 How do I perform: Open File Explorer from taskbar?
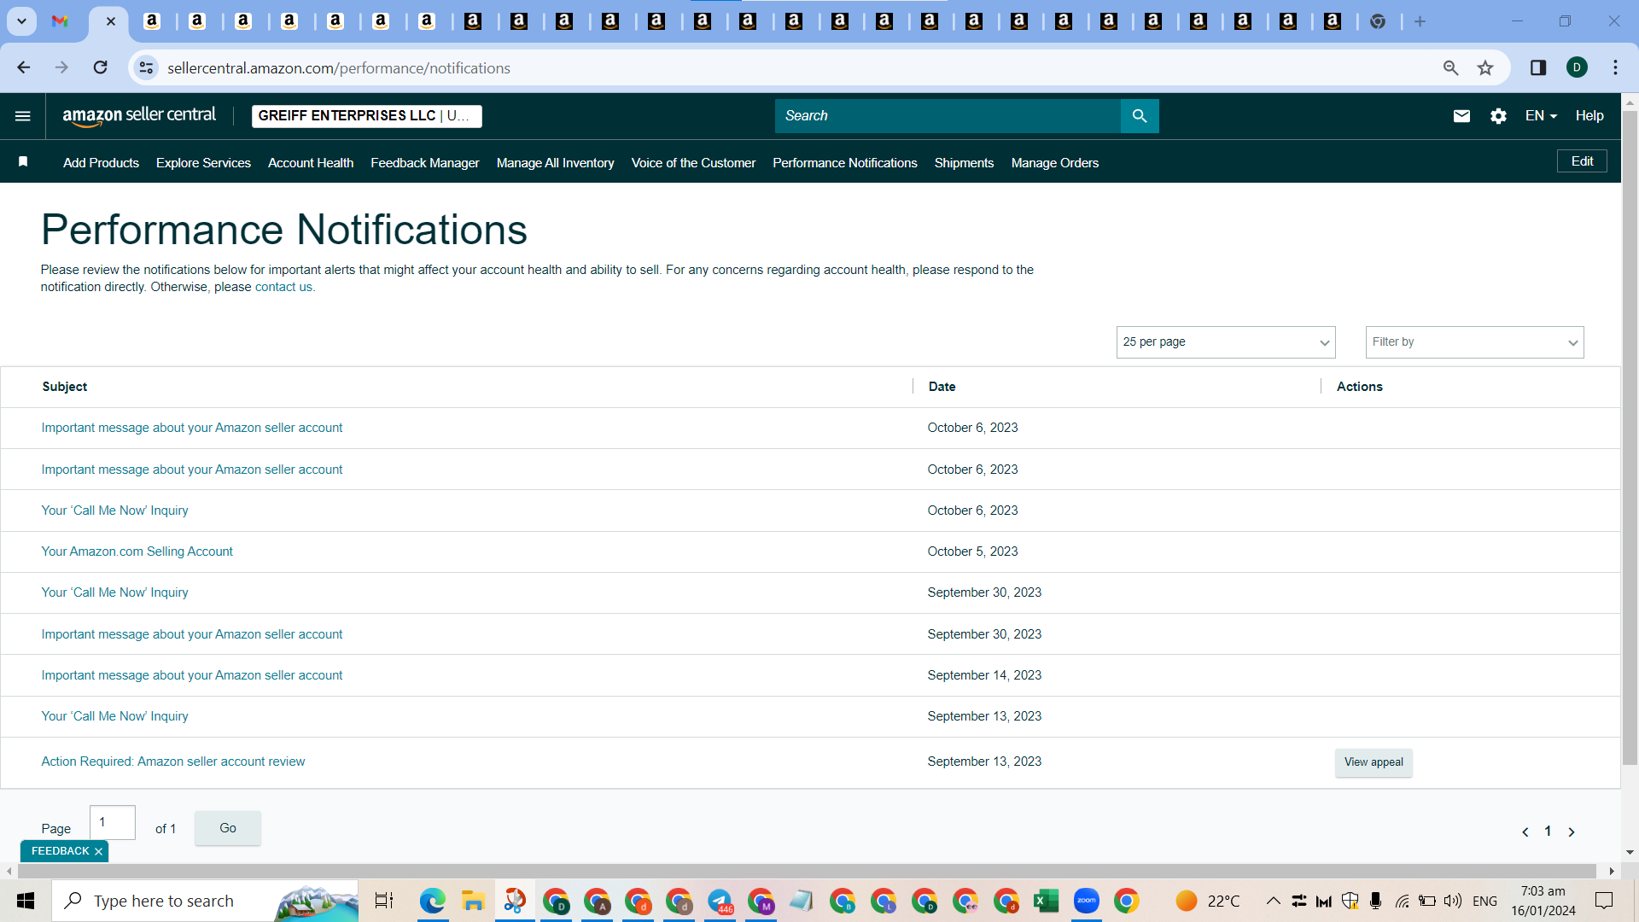(473, 901)
